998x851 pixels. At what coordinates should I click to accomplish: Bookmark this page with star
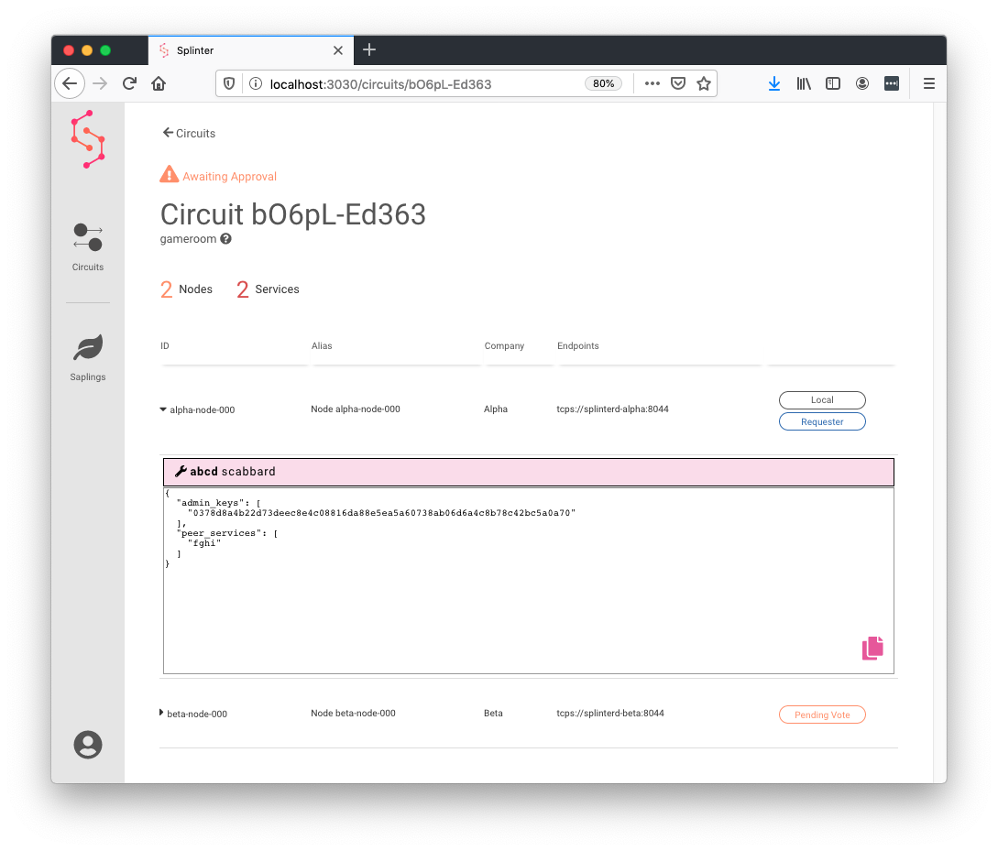click(703, 83)
